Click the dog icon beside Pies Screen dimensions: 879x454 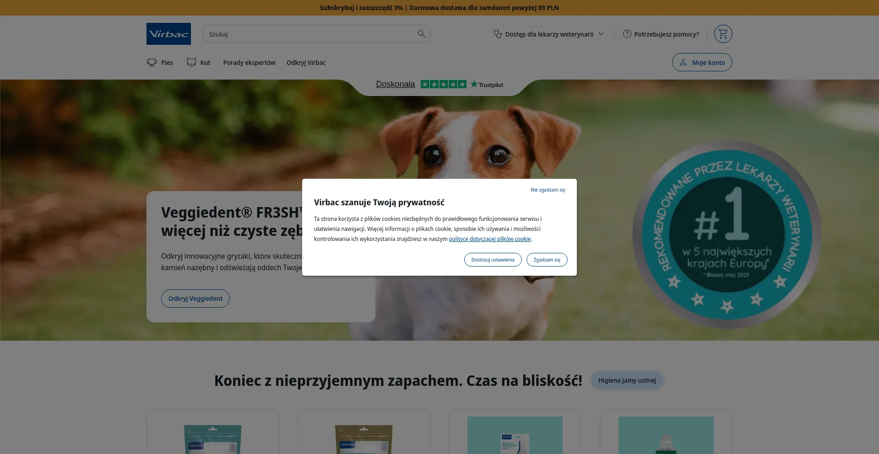point(152,62)
